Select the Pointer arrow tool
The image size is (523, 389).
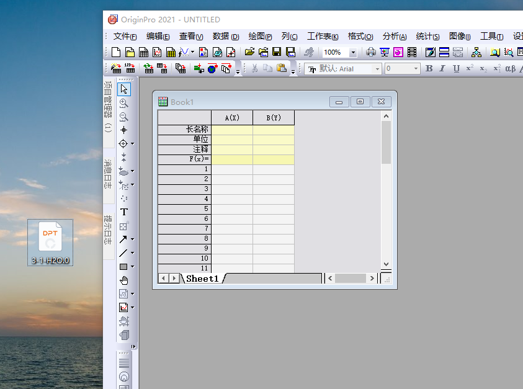[x=124, y=89]
